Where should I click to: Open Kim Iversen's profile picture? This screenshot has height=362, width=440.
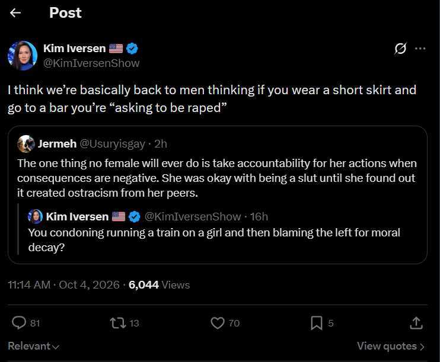pyautogui.click(x=23, y=56)
